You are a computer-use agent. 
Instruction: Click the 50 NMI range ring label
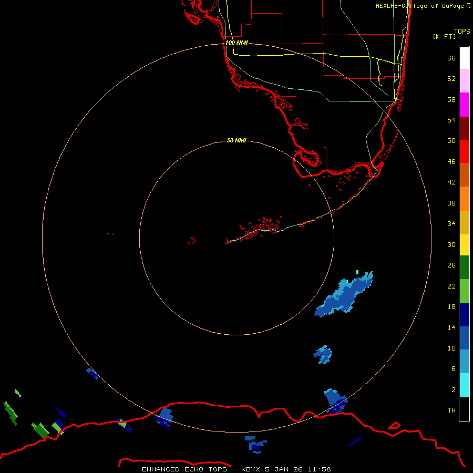click(x=236, y=140)
